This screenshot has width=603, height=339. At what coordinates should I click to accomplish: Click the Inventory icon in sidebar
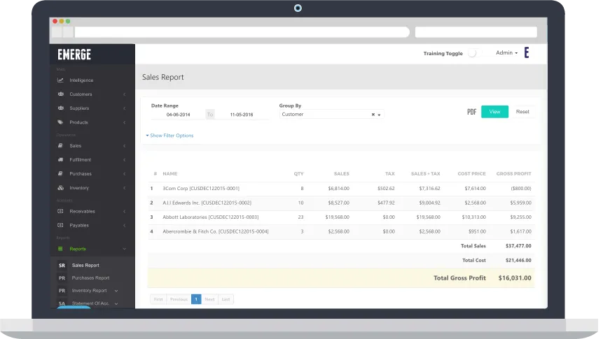coord(61,188)
